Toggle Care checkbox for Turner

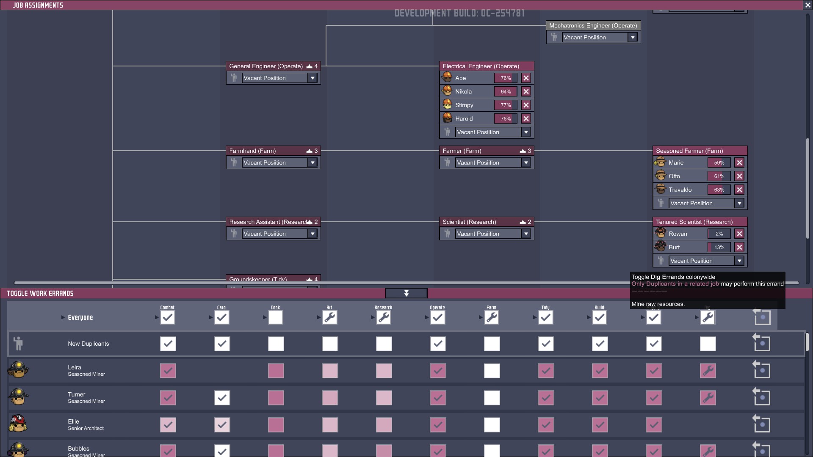222,398
